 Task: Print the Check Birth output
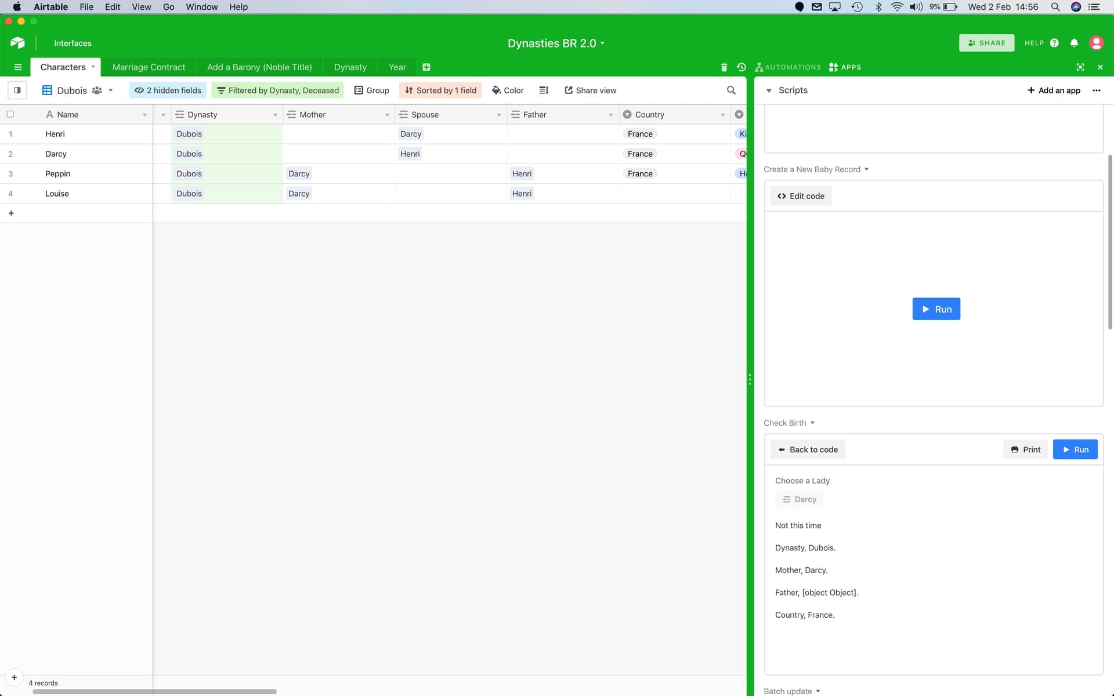tap(1025, 449)
